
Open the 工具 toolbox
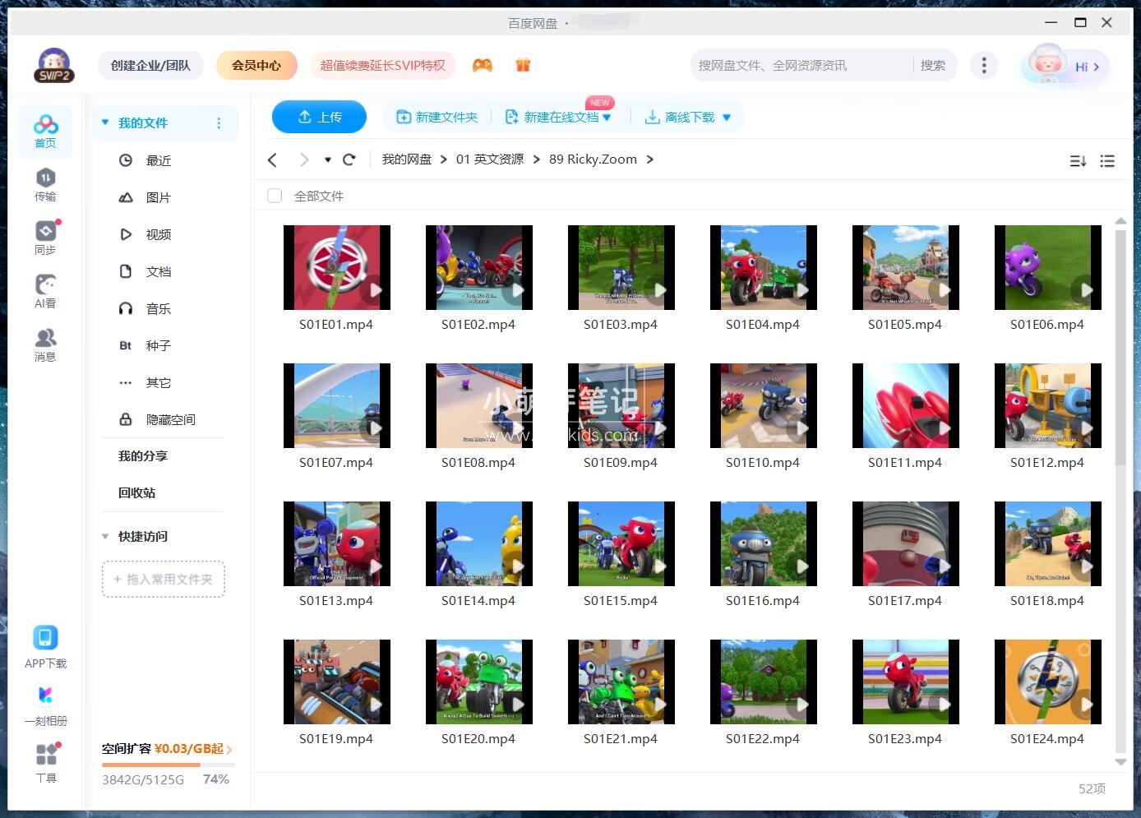coord(45,763)
